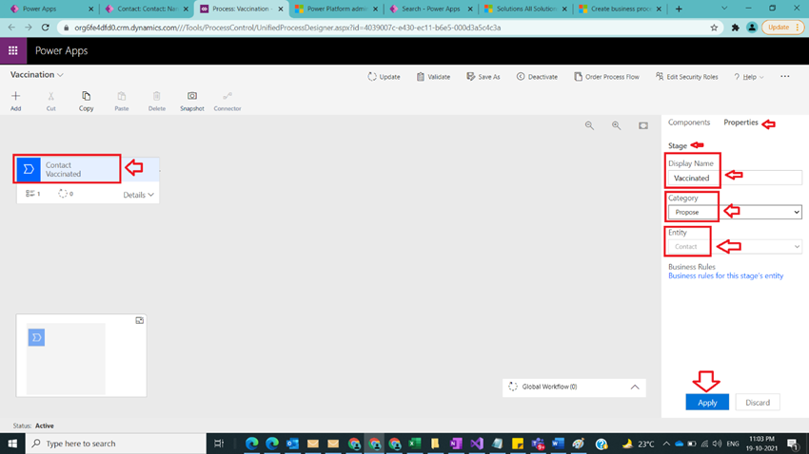Open the browser extensions puzzle icon
The image size is (809, 454).
pos(735,28)
